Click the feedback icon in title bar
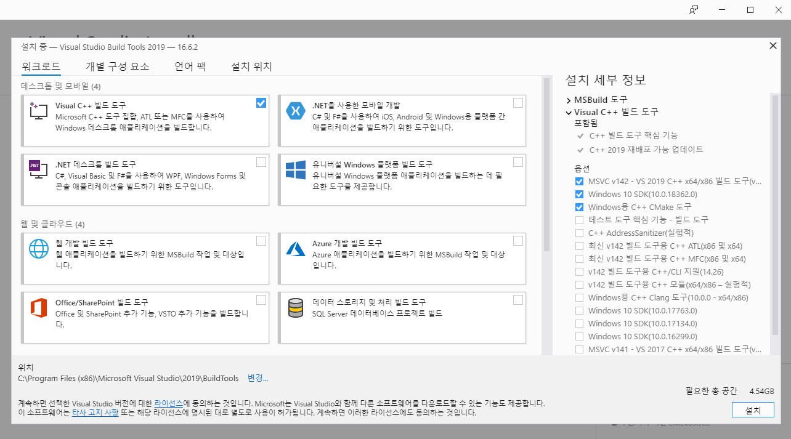 [694, 10]
